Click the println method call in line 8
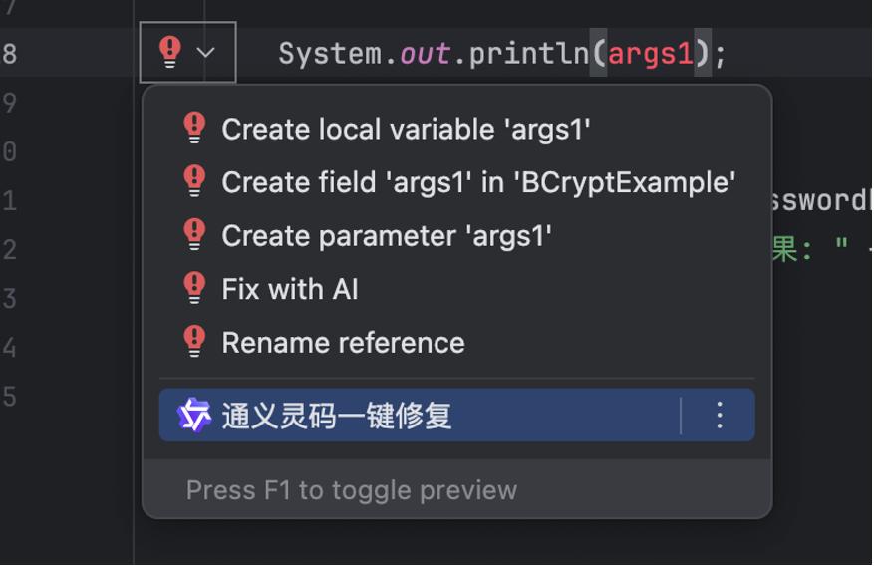The image size is (874, 566). tap(529, 54)
